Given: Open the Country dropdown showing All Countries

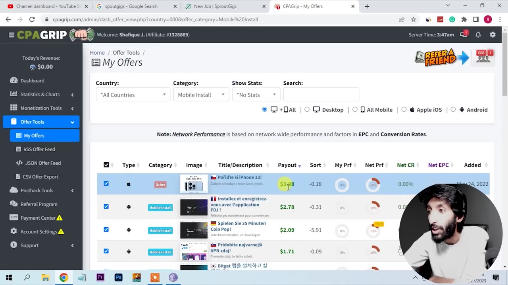Looking at the screenshot, I should click(133, 95).
